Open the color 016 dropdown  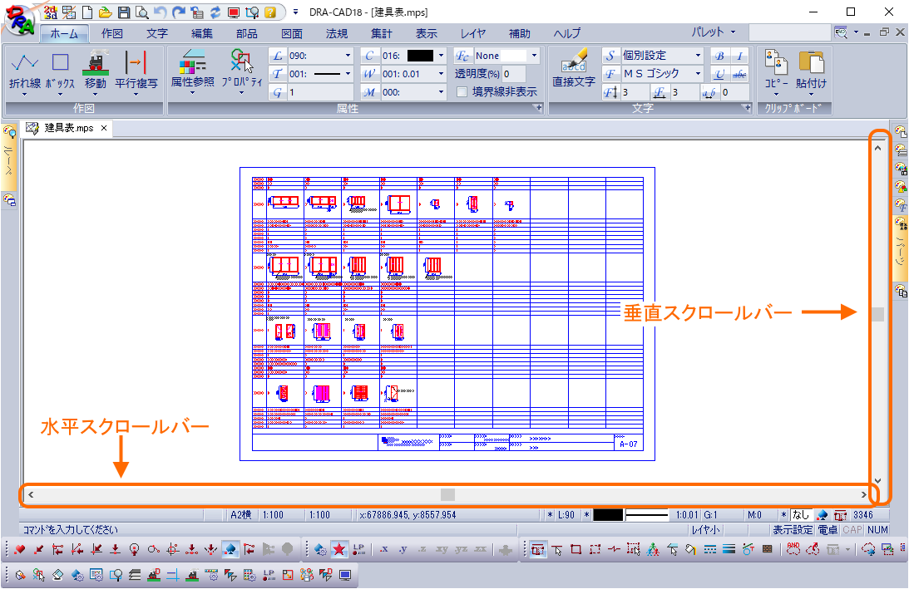tap(441, 56)
